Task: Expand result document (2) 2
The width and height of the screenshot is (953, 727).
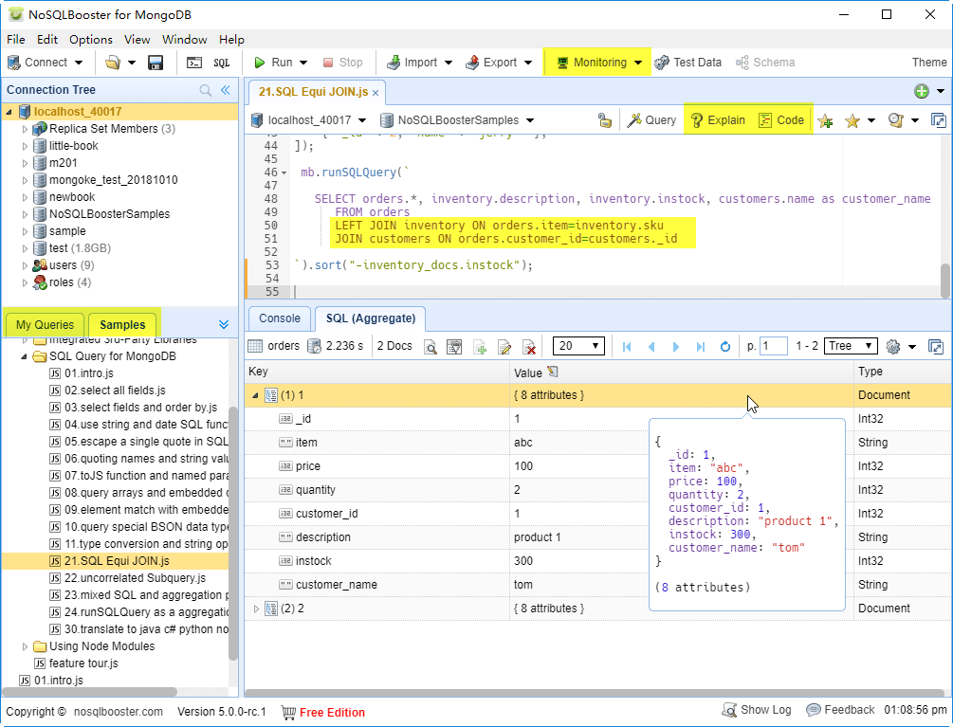Action: pyautogui.click(x=256, y=609)
